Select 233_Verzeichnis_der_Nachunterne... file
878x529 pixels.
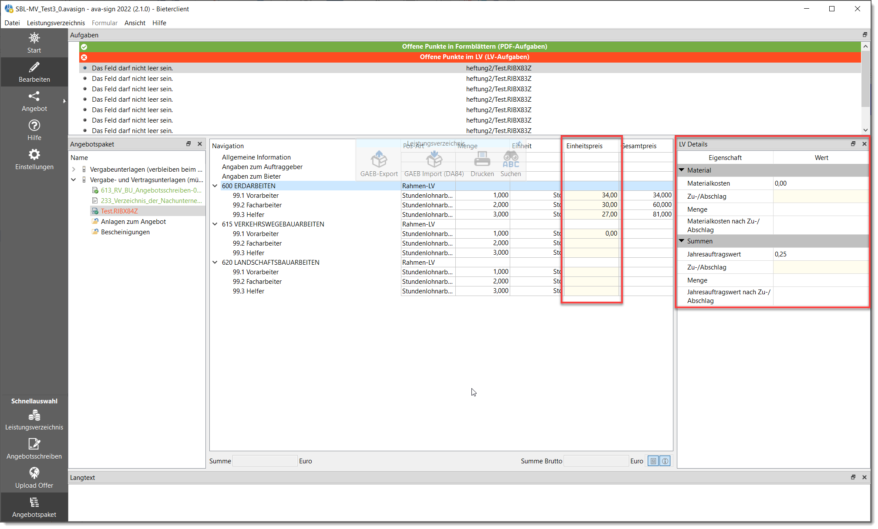(151, 201)
